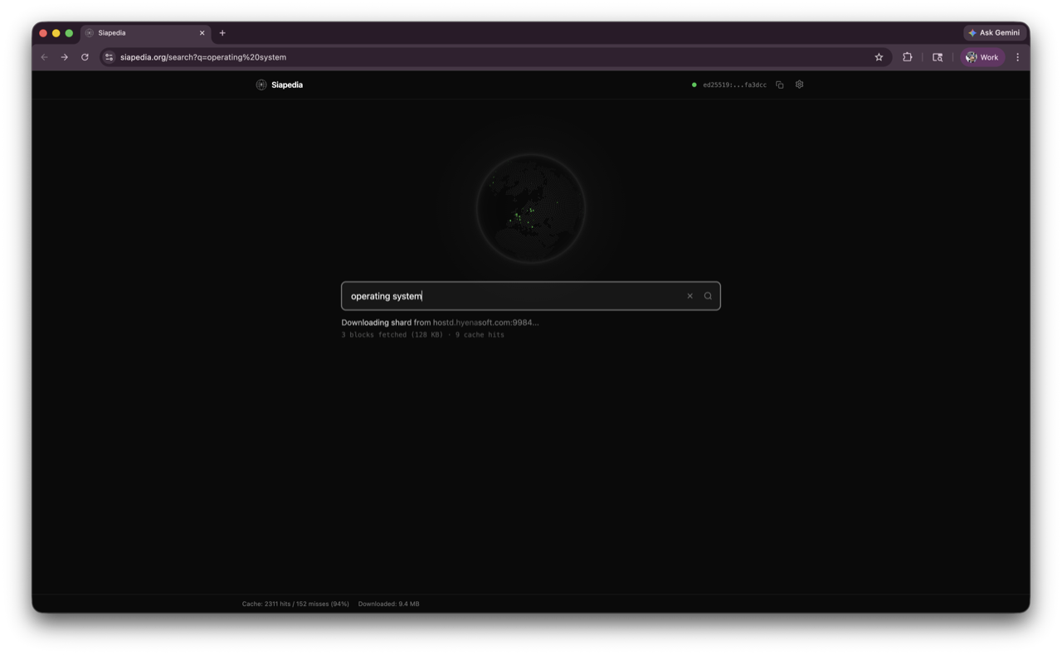Image resolution: width=1062 pixels, height=655 pixels.
Task: Copy the ed25519 key with copy icon
Action: click(780, 85)
